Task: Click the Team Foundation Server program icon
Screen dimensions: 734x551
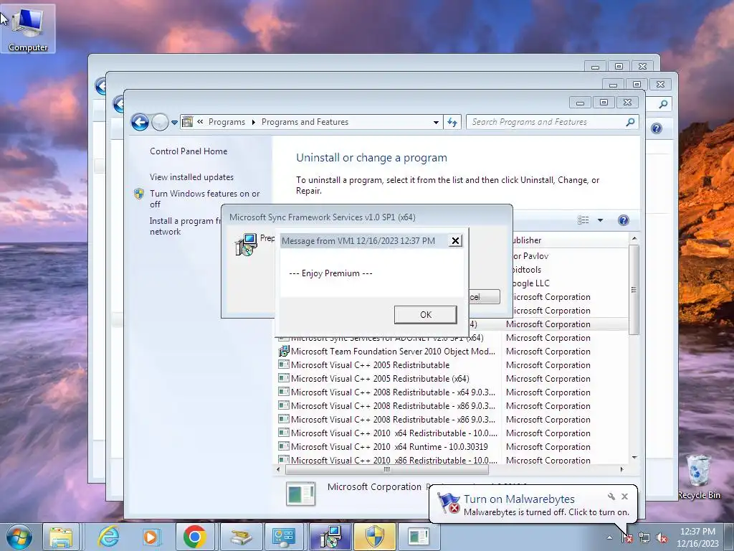Action: (283, 351)
